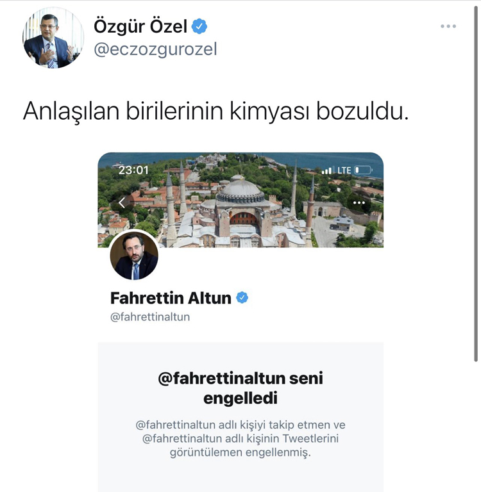View the Hagia Sophia header image
481x492 pixels.
240,200
